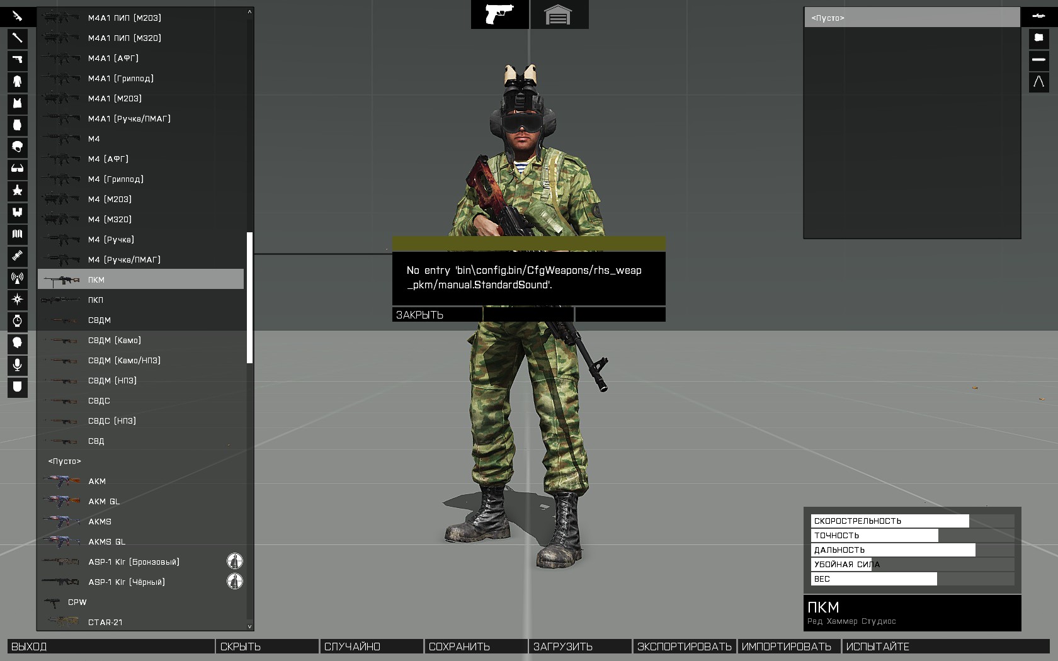
Task: Switch to the Arsenal pistol tab
Action: tap(499, 14)
